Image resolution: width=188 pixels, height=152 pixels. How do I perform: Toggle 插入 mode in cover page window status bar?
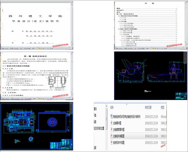[34, 48]
